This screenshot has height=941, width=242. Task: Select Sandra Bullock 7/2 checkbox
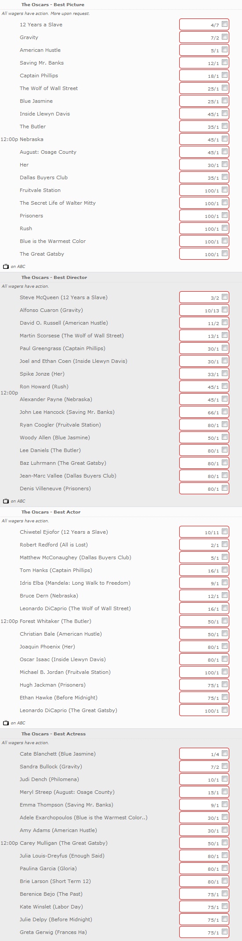pyautogui.click(x=225, y=767)
